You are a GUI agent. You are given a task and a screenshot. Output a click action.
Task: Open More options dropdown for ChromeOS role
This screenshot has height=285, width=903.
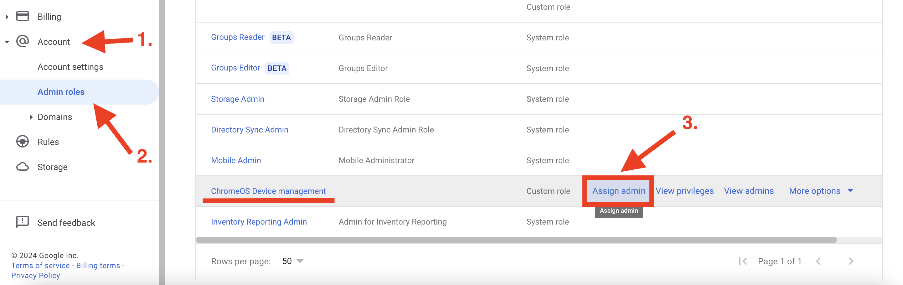tap(821, 191)
